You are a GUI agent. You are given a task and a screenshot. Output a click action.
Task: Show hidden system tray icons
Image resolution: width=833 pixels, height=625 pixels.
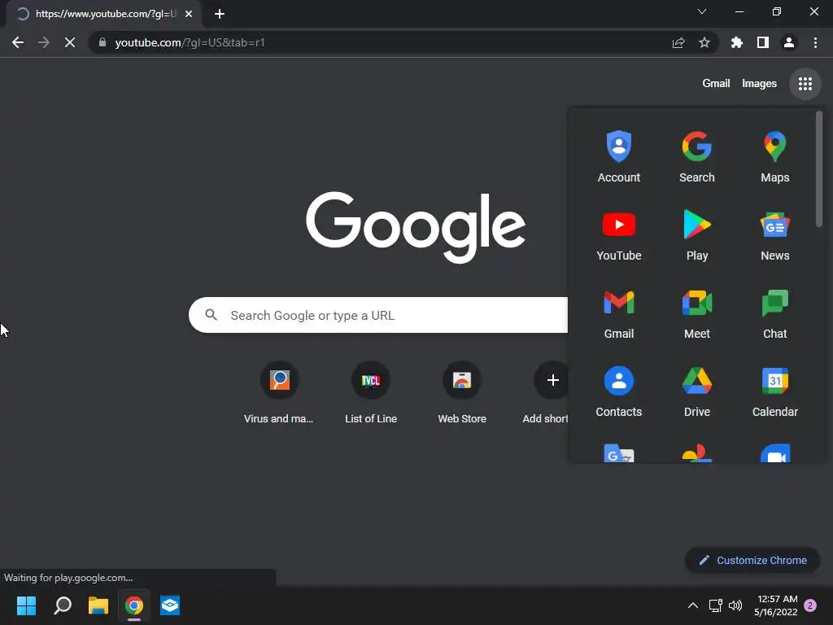click(x=693, y=605)
